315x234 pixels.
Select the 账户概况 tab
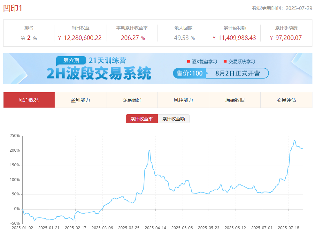[x=29, y=100]
